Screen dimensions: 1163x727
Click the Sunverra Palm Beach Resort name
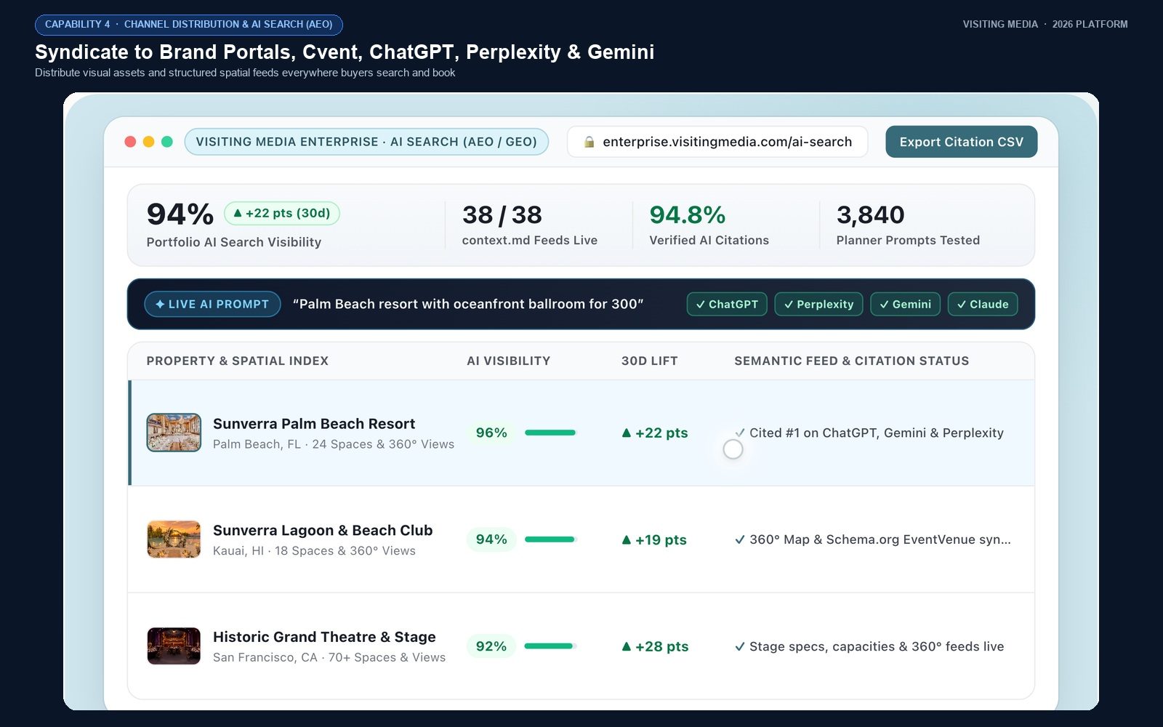pyautogui.click(x=314, y=424)
